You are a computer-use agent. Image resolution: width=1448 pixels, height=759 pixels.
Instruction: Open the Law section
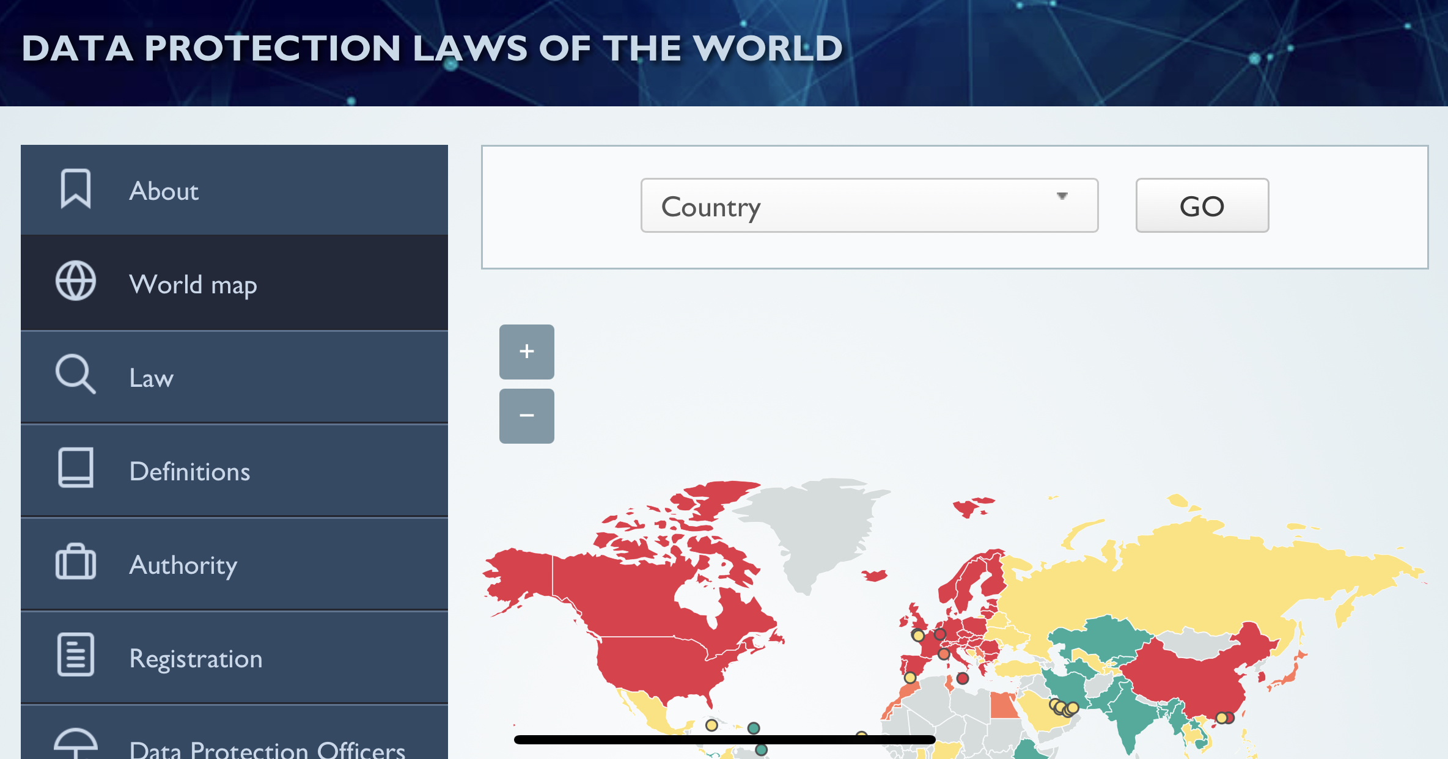click(x=234, y=377)
